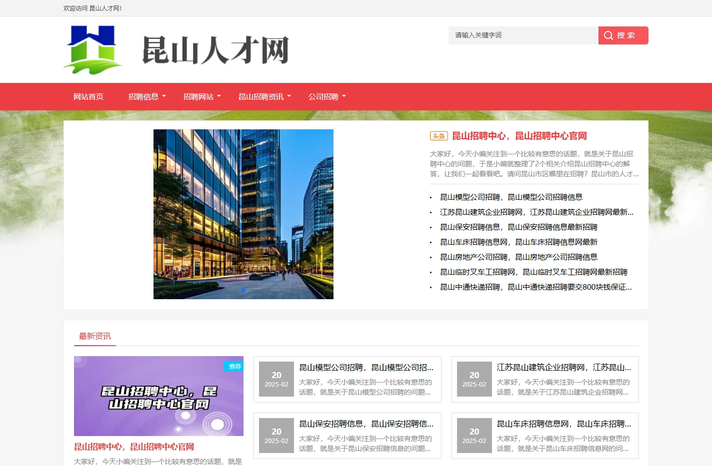Click the 欢迎访问 昆山人才网 welcome text
The image size is (712, 466).
click(x=92, y=8)
